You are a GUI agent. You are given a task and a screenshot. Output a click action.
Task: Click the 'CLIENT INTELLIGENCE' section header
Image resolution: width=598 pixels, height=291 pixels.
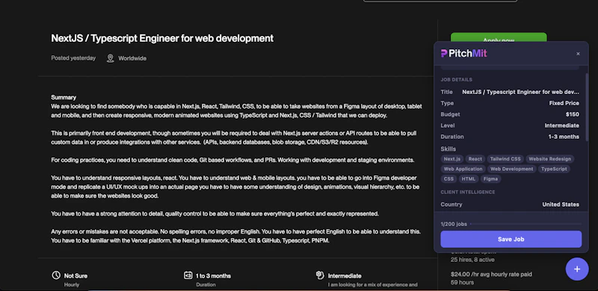468,193
